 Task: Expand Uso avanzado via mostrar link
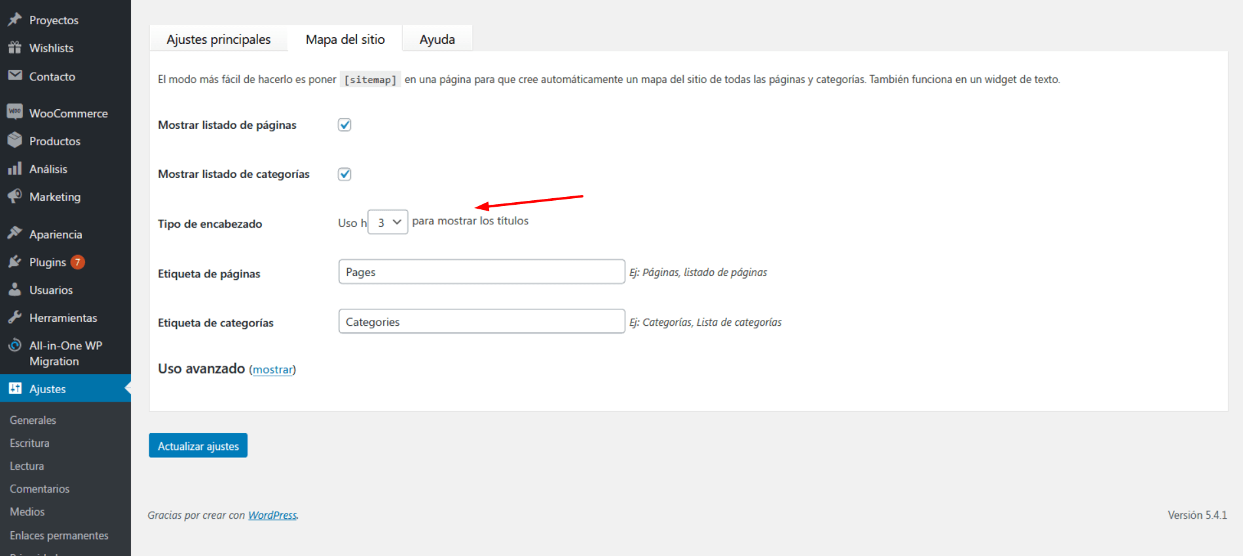[x=272, y=370]
